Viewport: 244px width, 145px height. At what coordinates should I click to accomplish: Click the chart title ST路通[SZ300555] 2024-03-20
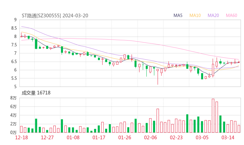click(55, 15)
